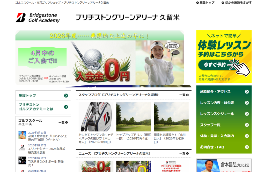265x172 pixels.
Task: Expand the ゴルフスクールニュース 一覧 list
Action: click(x=63, y=122)
